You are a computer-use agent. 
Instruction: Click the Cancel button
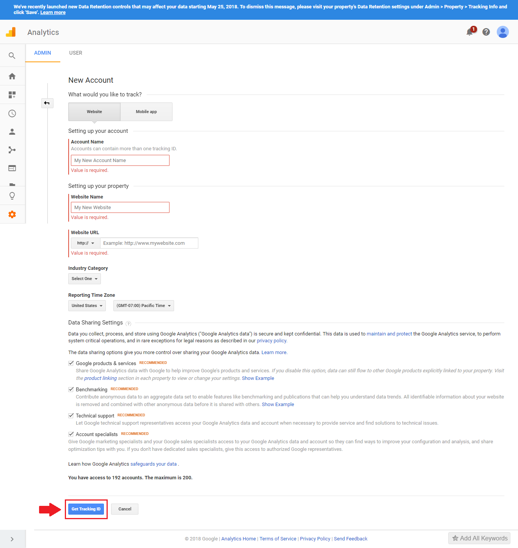click(x=125, y=509)
